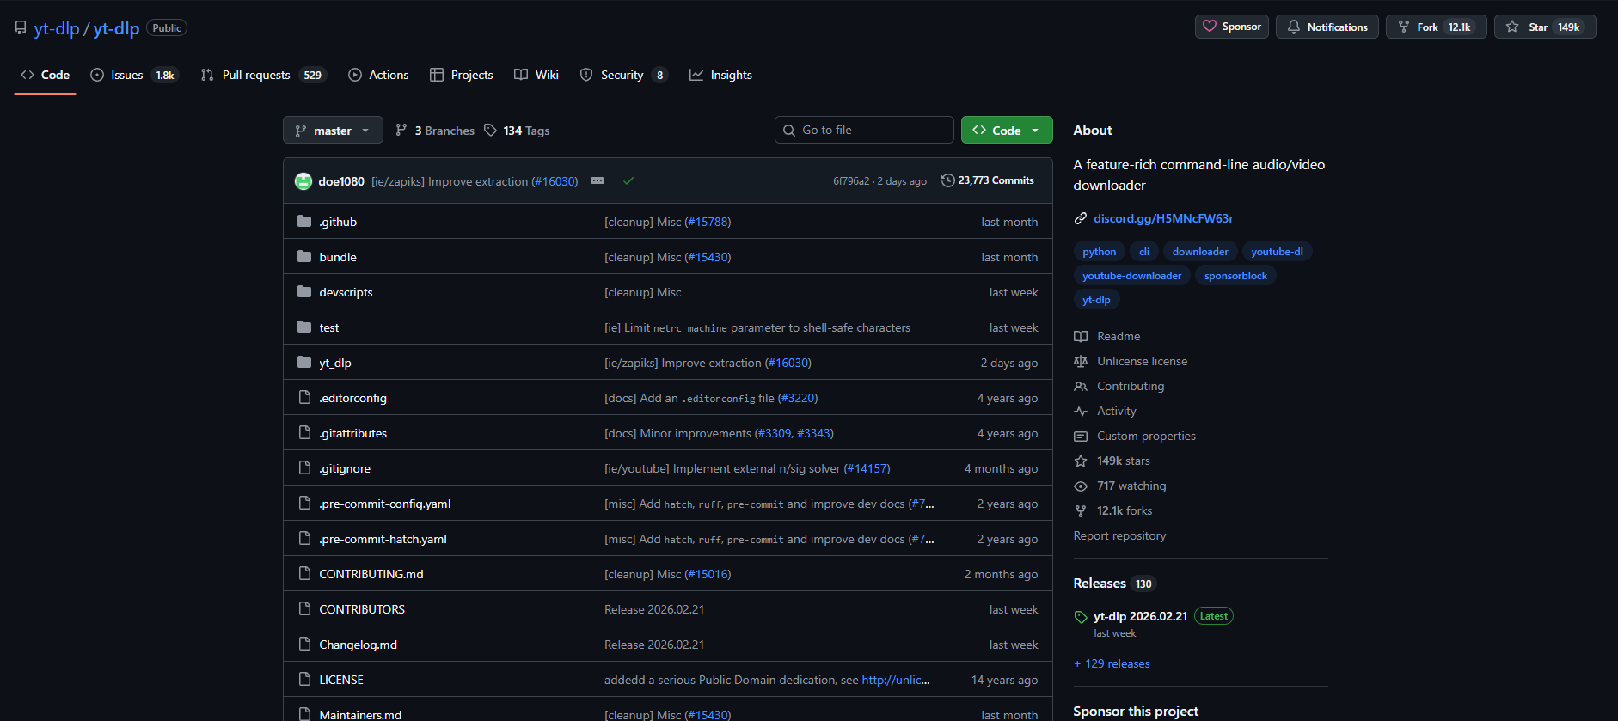Open the master branch dropdown
Screen dimensions: 1618x721
(333, 131)
